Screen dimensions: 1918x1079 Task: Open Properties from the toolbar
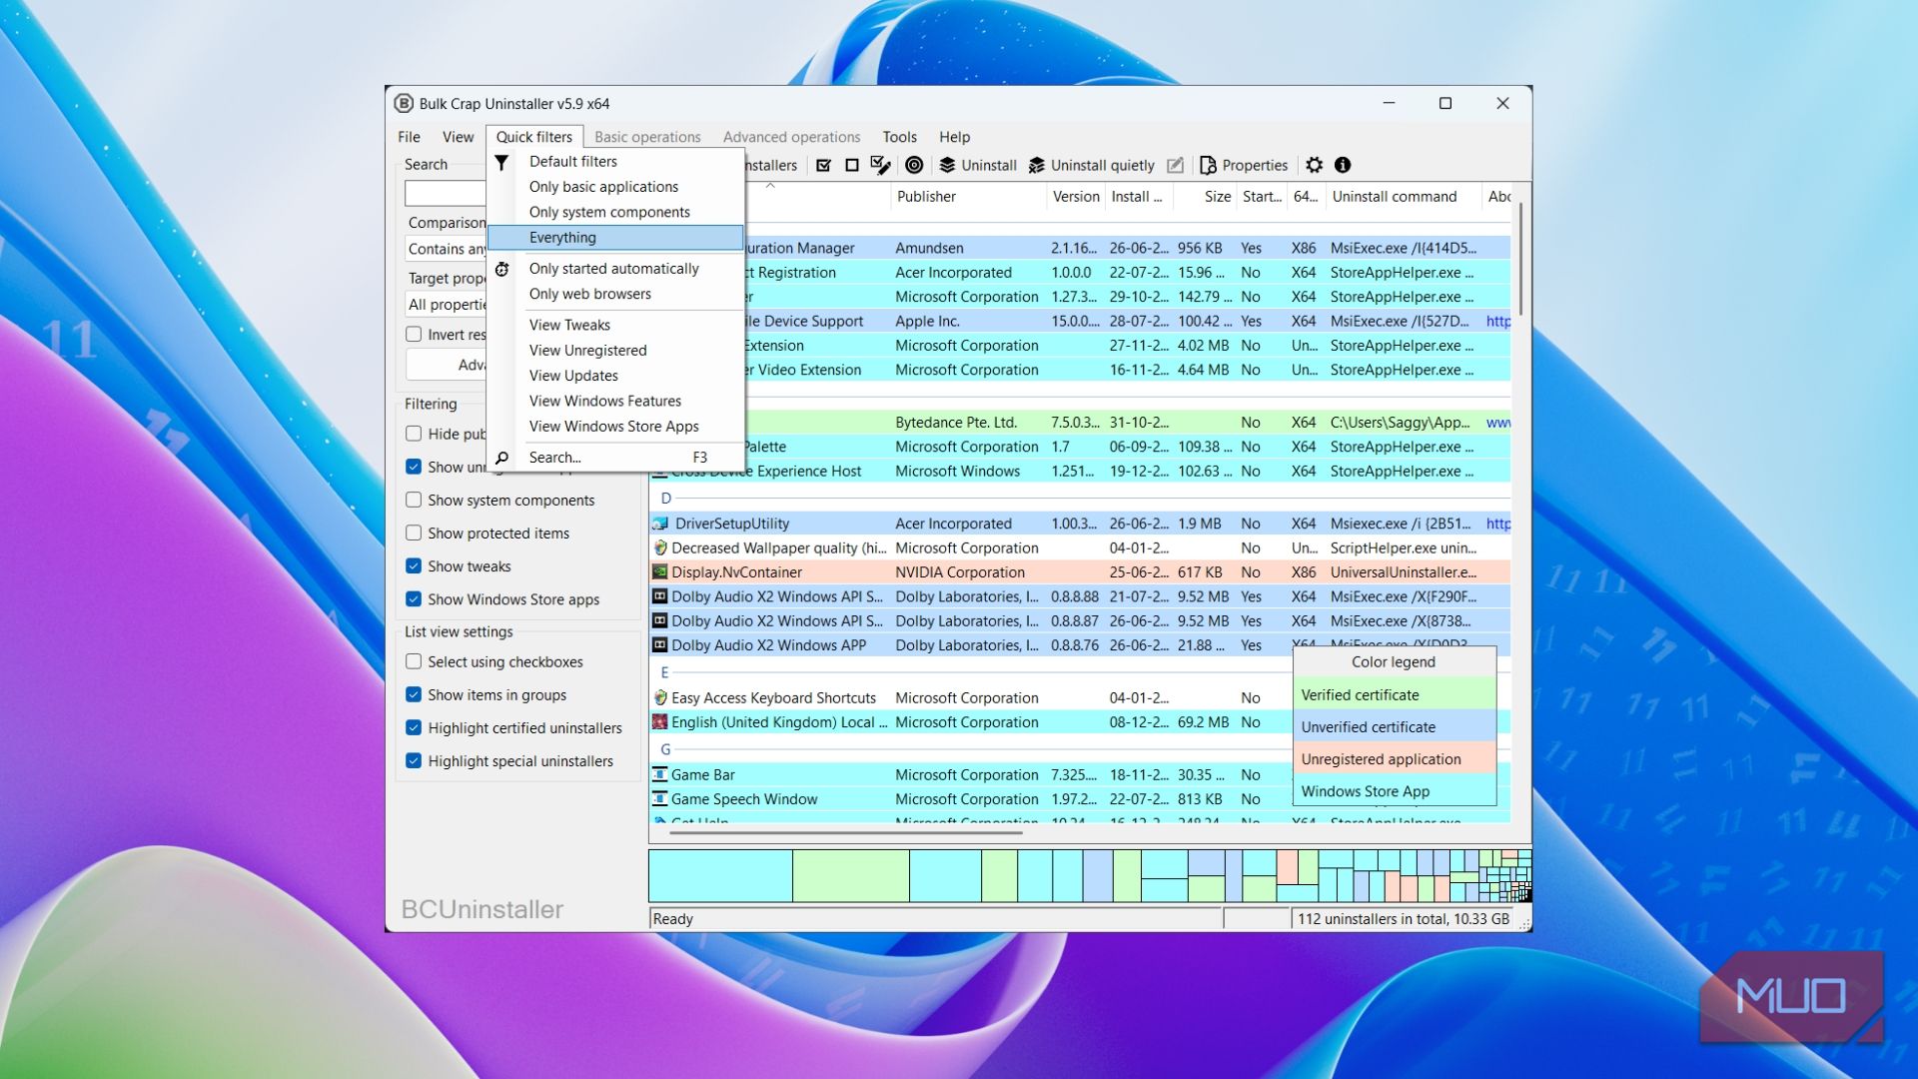click(x=1244, y=166)
